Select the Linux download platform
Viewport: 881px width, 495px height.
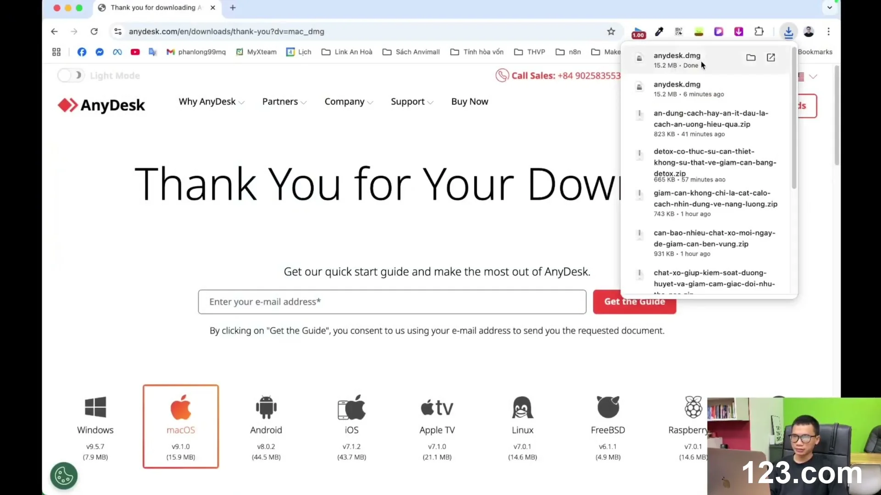(523, 427)
